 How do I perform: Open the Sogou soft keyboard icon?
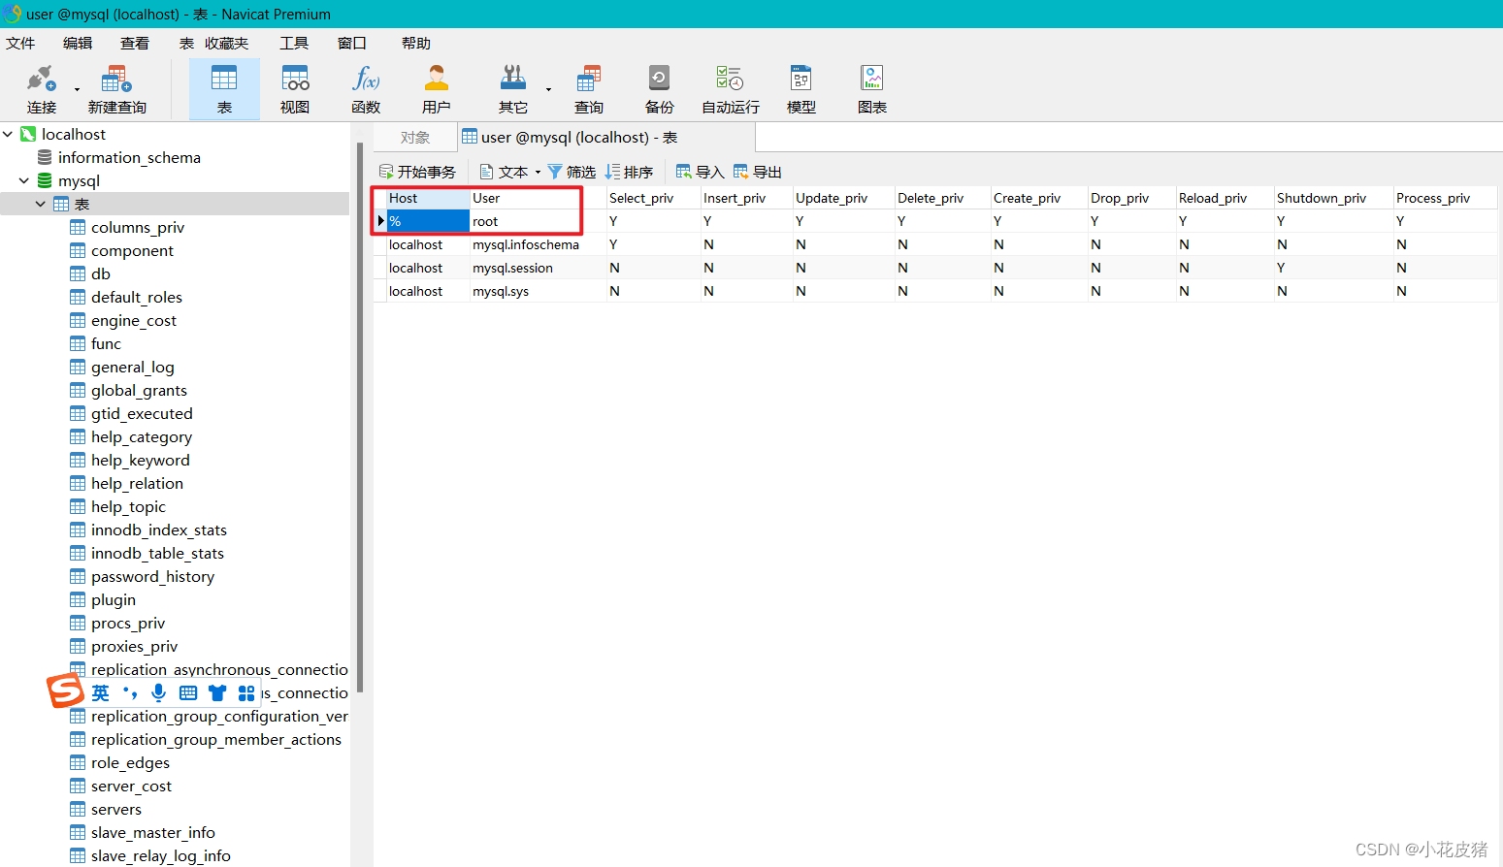pyautogui.click(x=188, y=692)
